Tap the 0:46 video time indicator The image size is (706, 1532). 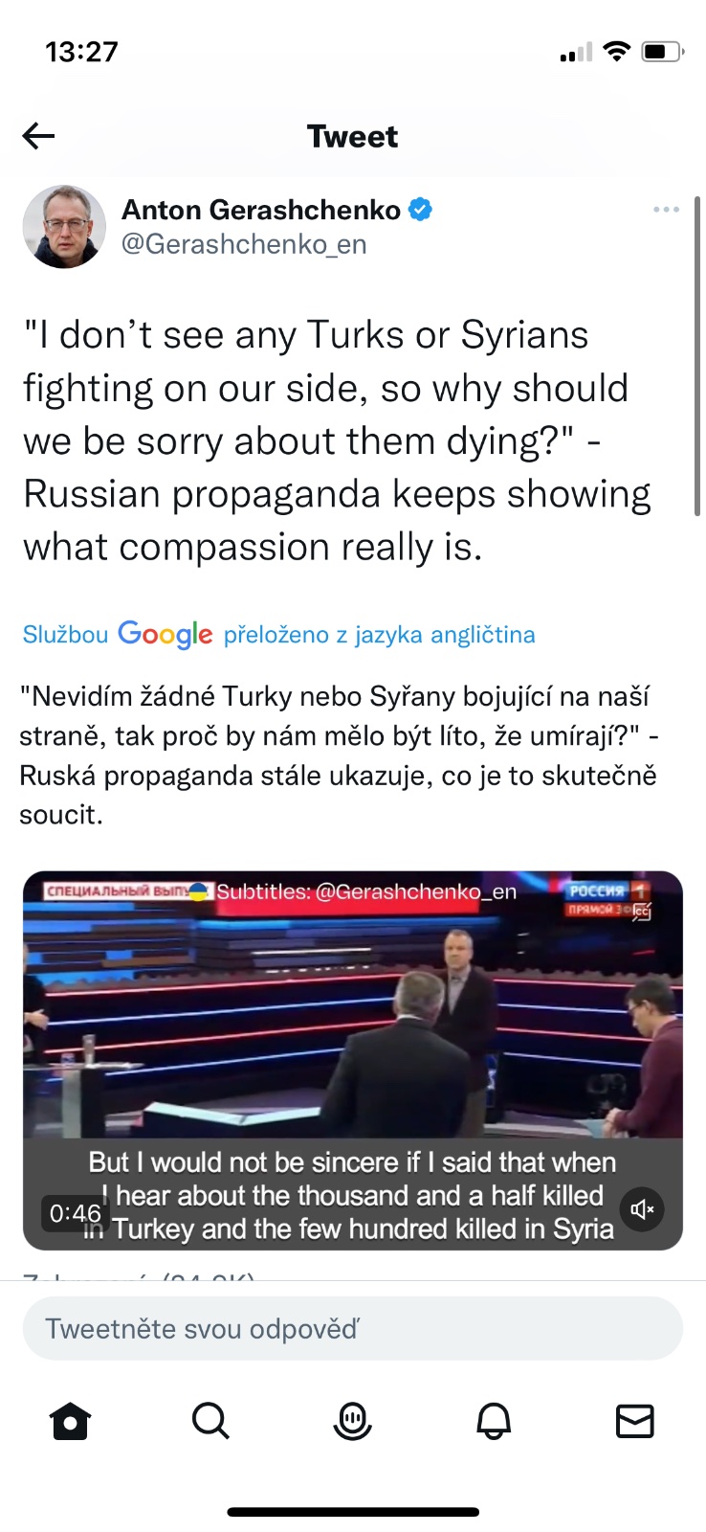[x=75, y=1213]
